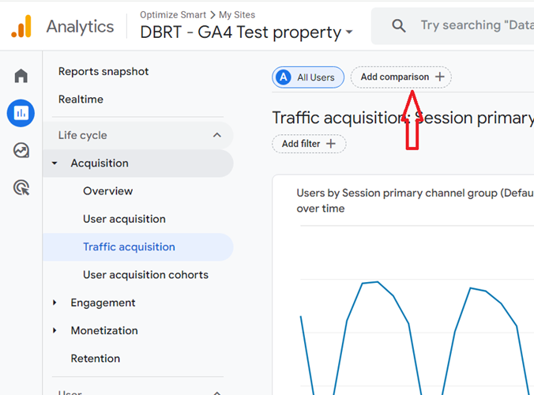Open User acquisition cohorts report

tap(146, 275)
